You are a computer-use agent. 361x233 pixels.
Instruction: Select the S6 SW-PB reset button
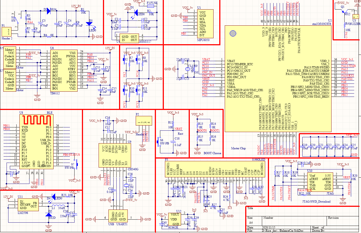(x=159, y=141)
